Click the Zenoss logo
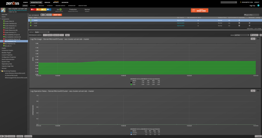 12,3
